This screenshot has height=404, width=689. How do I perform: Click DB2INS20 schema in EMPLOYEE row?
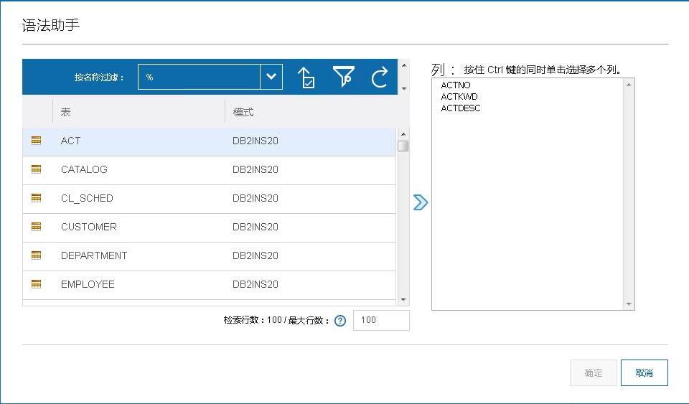[x=256, y=285]
